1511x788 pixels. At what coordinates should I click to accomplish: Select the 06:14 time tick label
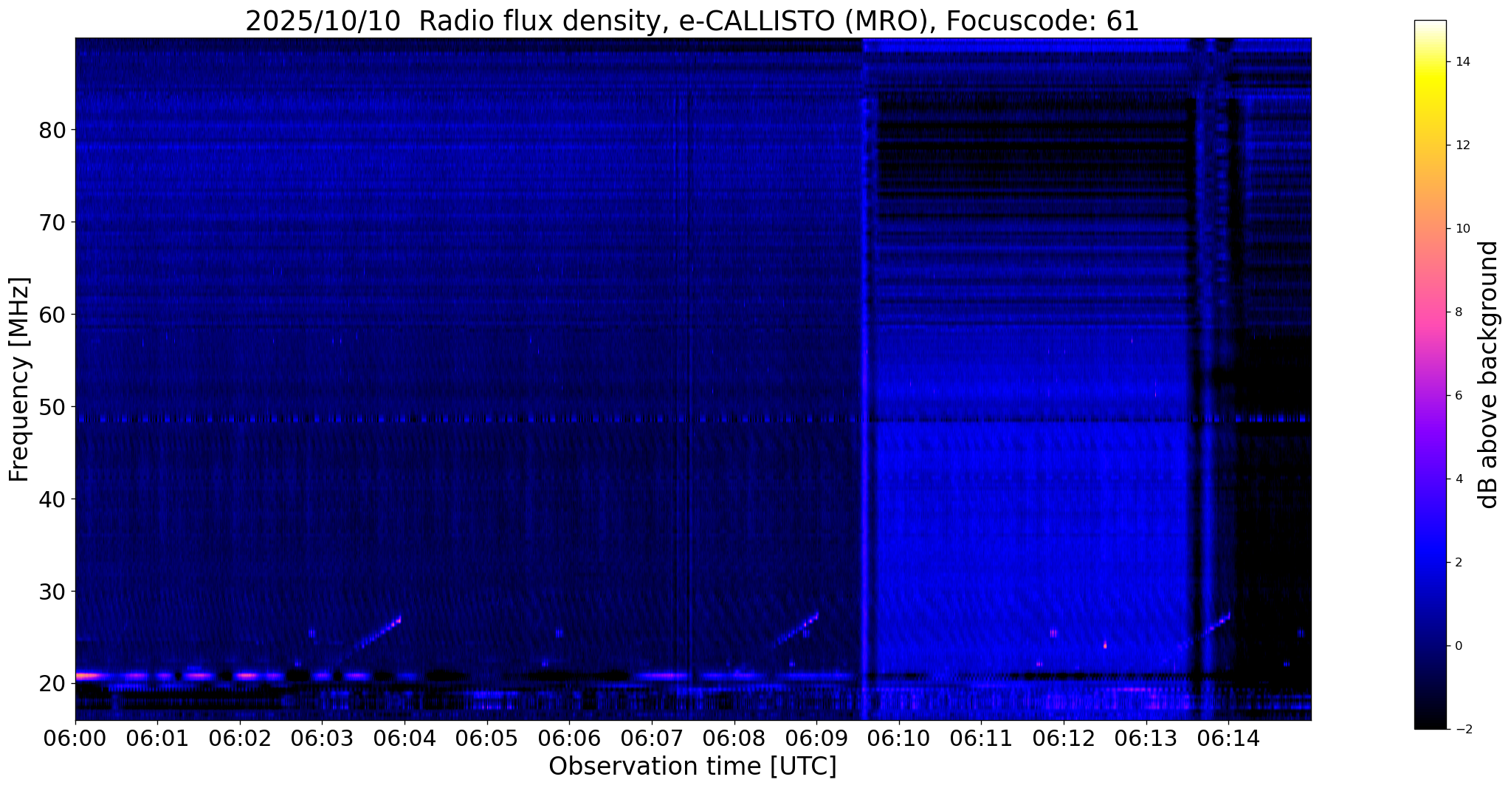click(x=1228, y=739)
